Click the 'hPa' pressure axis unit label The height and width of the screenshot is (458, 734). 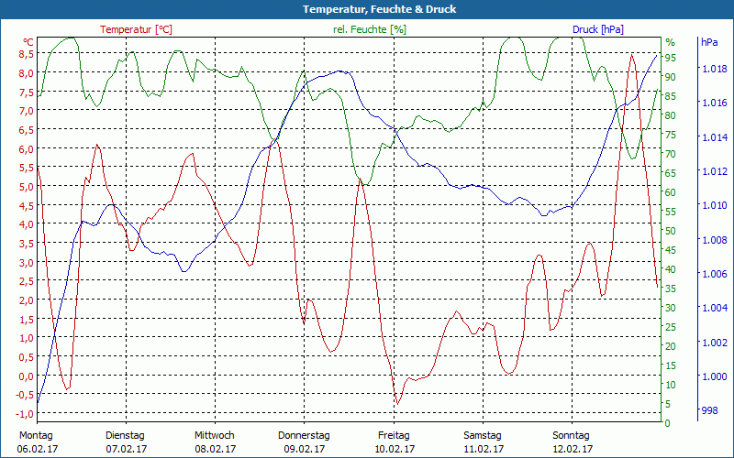[x=709, y=42]
